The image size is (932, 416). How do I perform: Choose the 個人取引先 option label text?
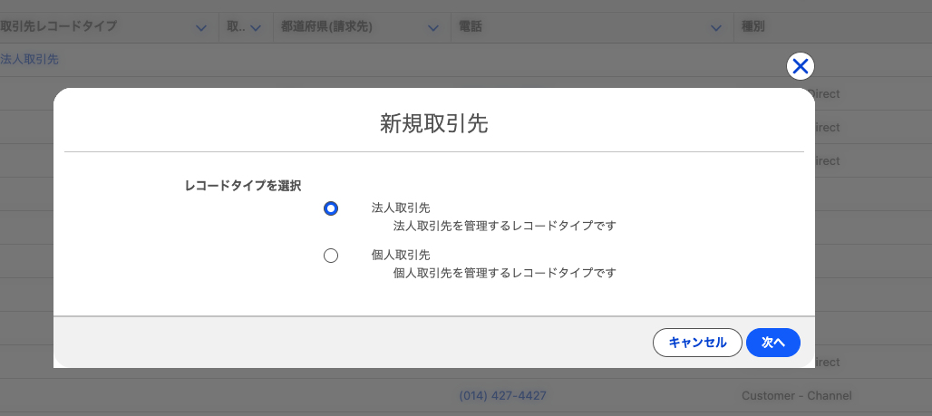(401, 255)
